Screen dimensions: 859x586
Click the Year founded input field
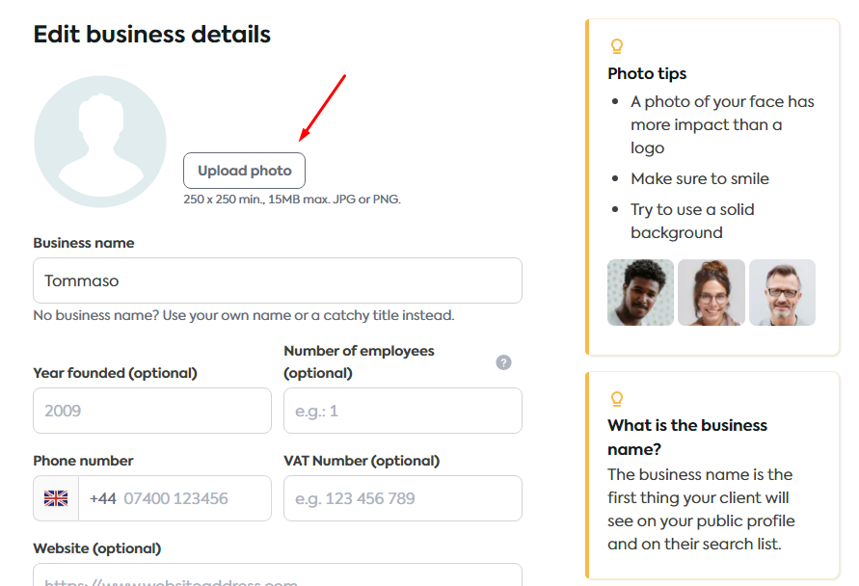click(152, 411)
